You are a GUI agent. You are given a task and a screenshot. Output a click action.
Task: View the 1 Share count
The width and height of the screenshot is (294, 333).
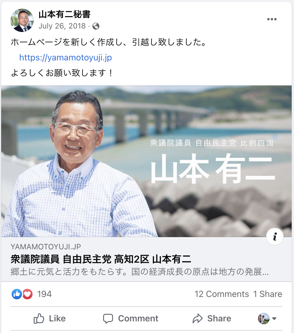click(x=268, y=294)
